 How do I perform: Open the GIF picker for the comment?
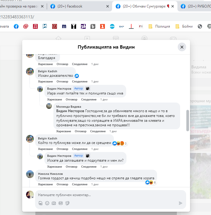click(61, 203)
